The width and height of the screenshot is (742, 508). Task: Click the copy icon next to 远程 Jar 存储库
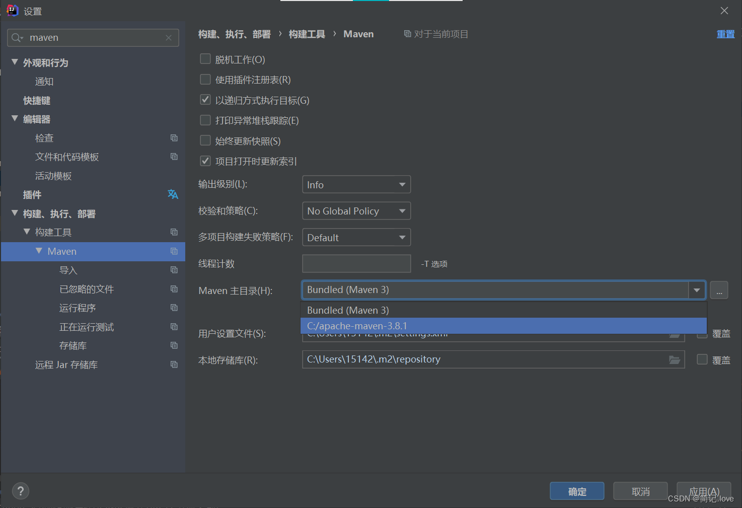[x=174, y=365]
